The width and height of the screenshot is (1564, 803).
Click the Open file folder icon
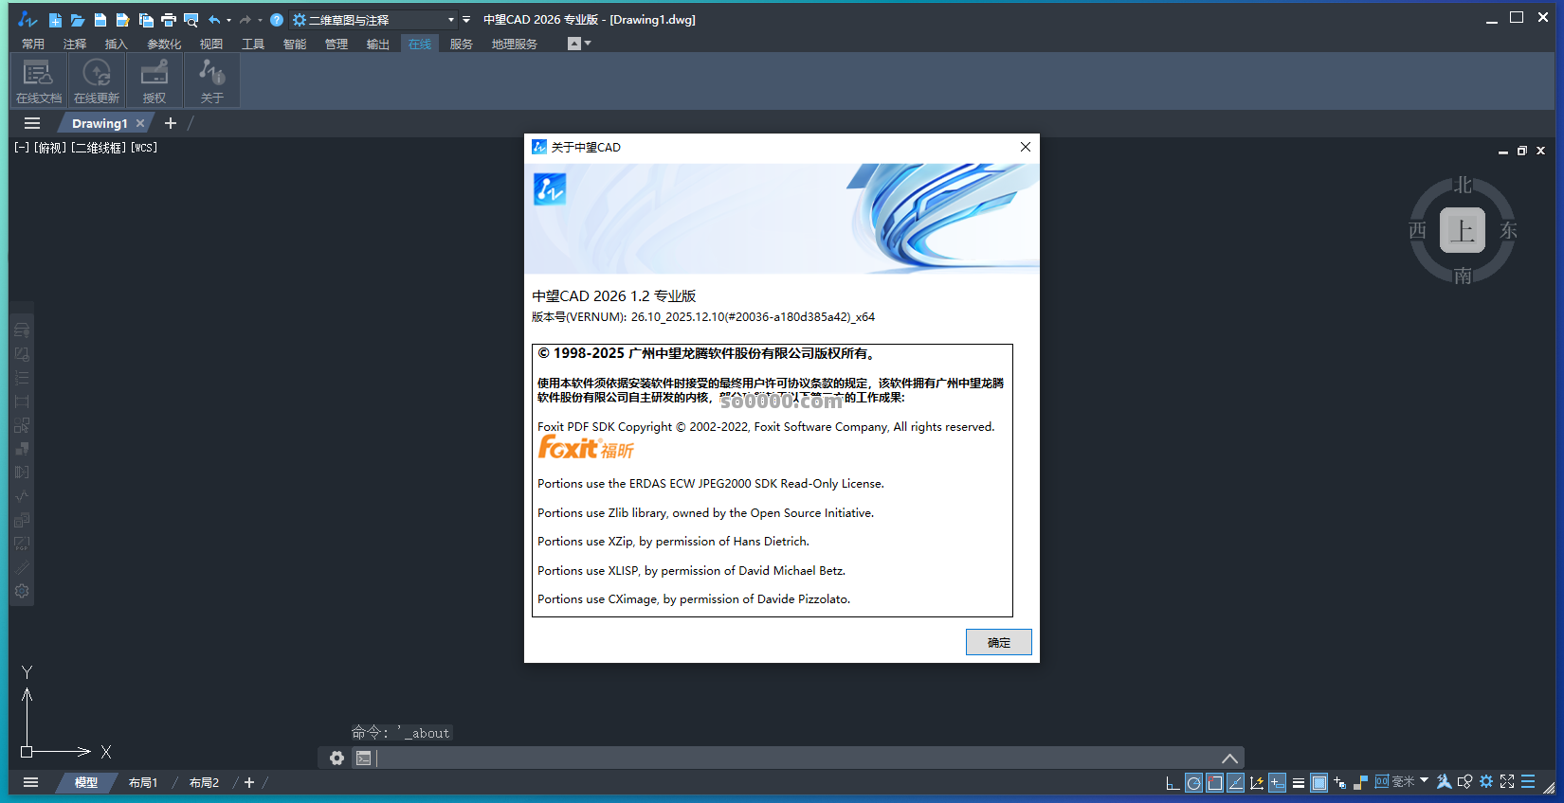pyautogui.click(x=78, y=20)
